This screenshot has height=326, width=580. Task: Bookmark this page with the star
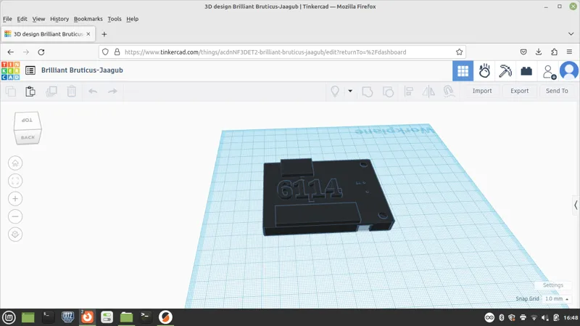tap(459, 52)
